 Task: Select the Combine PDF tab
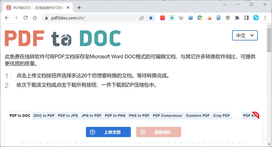point(198,115)
